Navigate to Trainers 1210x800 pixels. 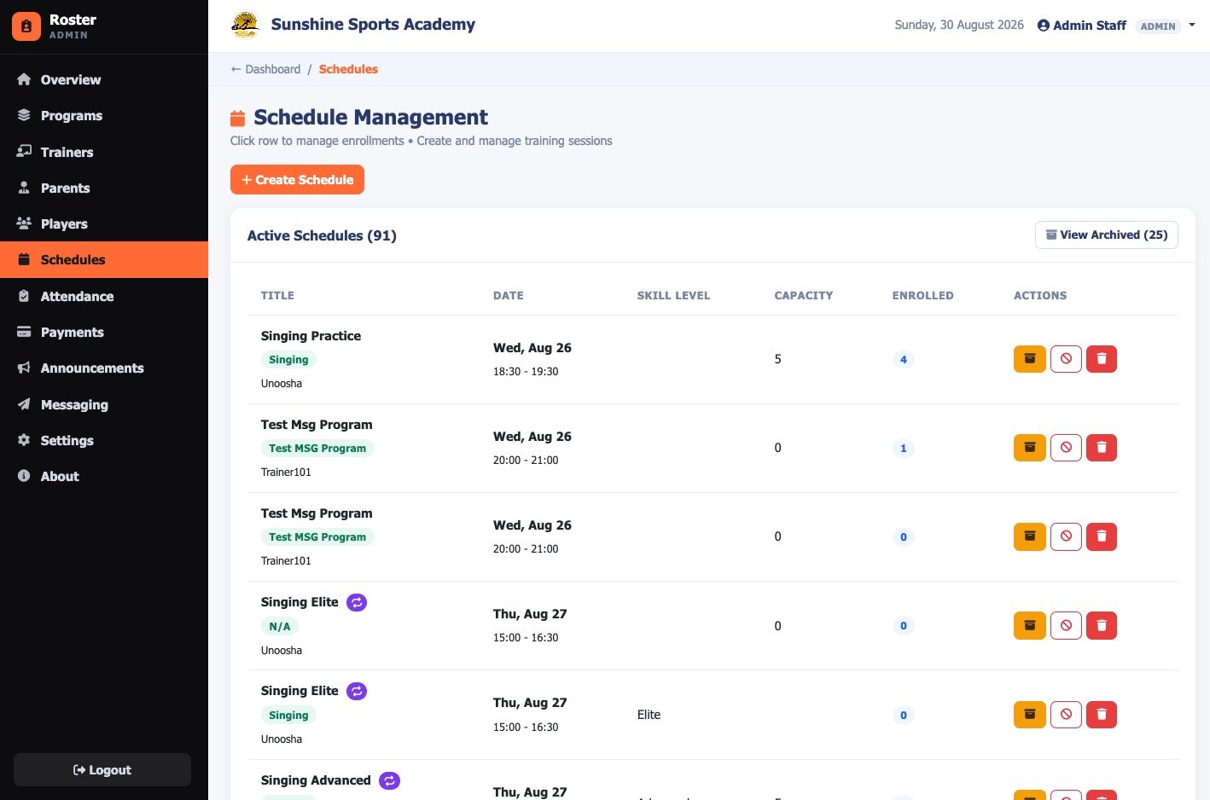[104, 152]
